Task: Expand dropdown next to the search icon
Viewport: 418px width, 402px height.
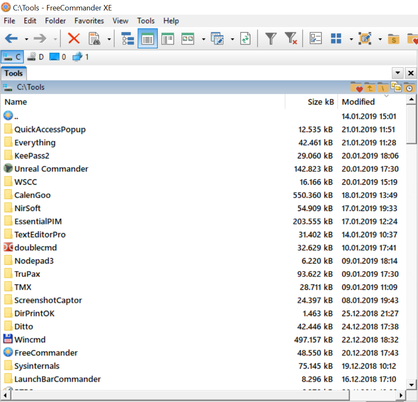Action: [109, 39]
